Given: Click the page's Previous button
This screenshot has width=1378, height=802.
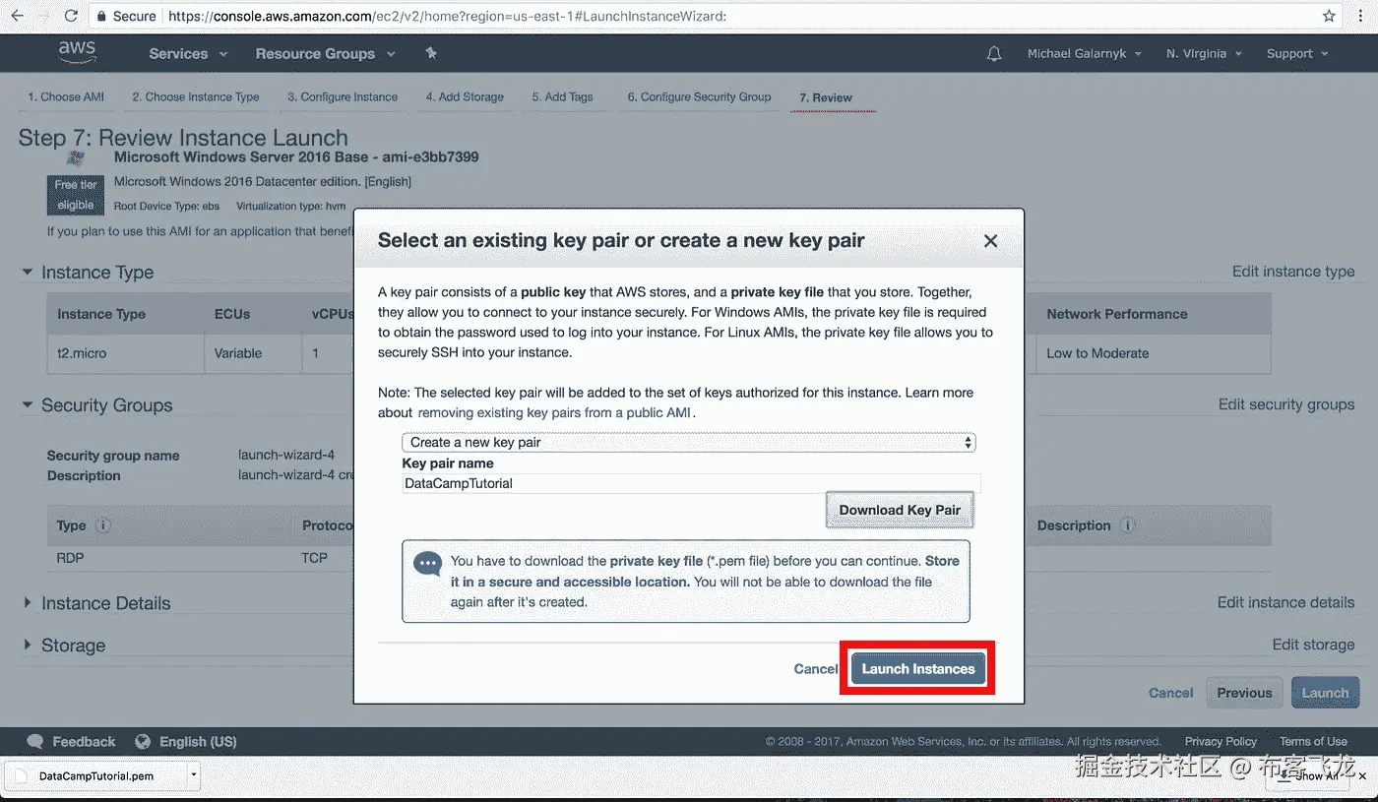Looking at the screenshot, I should coord(1244,693).
